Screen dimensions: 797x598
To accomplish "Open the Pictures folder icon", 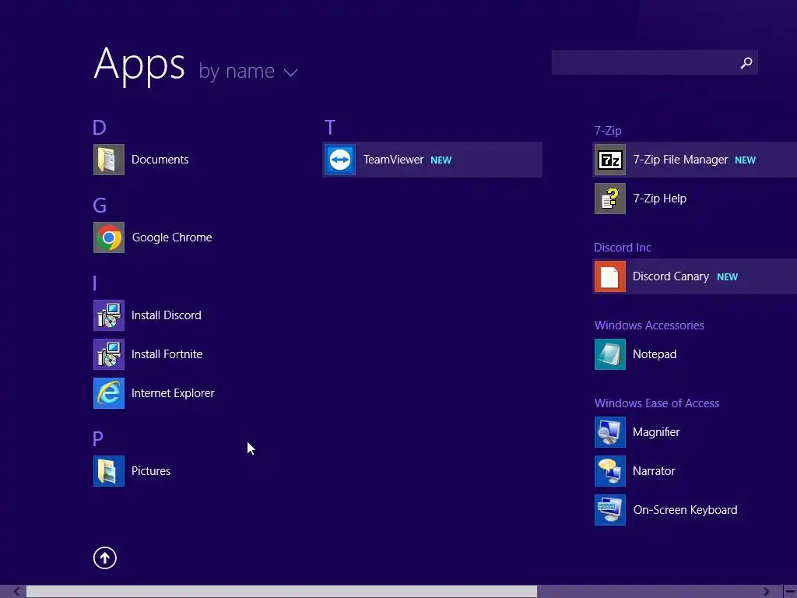I will [109, 471].
